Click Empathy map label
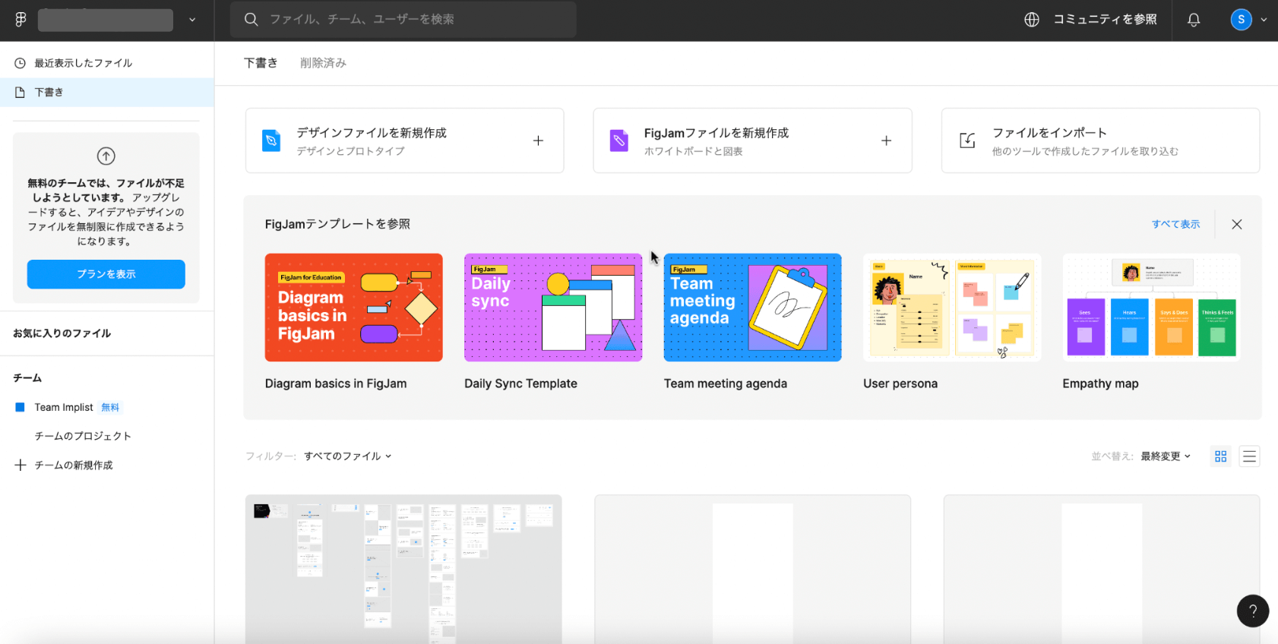Image resolution: width=1278 pixels, height=644 pixels. click(x=1100, y=384)
